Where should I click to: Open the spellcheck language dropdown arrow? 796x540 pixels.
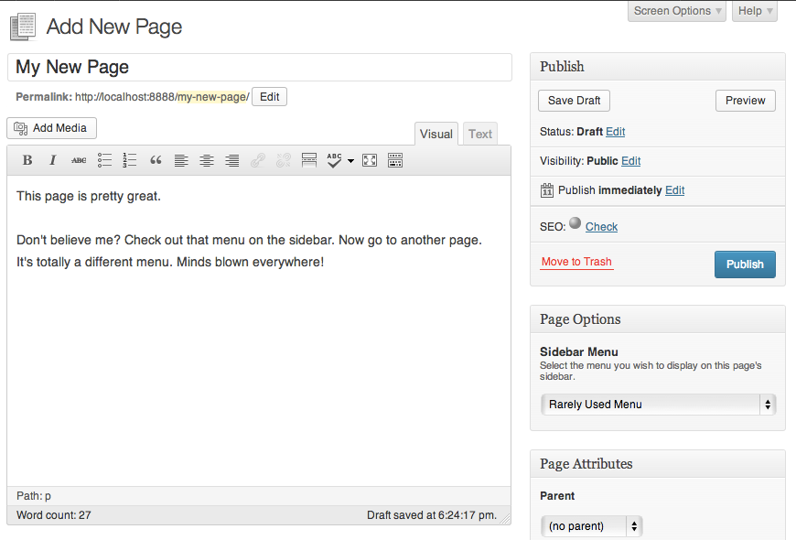(350, 161)
